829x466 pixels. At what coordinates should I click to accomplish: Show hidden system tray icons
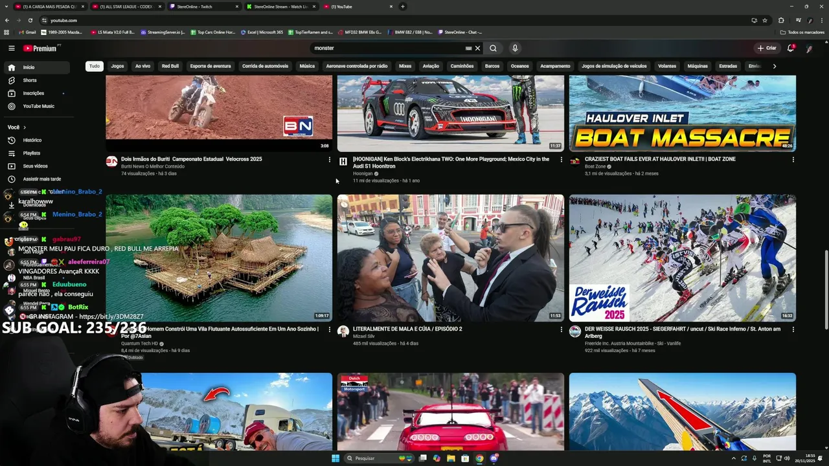coord(734,458)
